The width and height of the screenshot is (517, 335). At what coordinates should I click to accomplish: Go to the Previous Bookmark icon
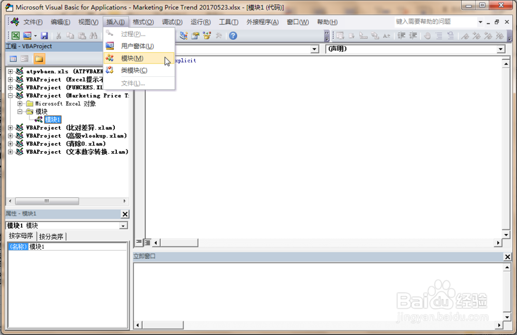tap(488, 36)
